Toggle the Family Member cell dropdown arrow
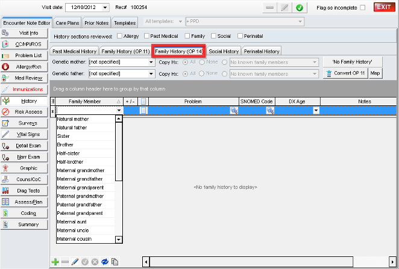399x269 pixels. [119, 111]
